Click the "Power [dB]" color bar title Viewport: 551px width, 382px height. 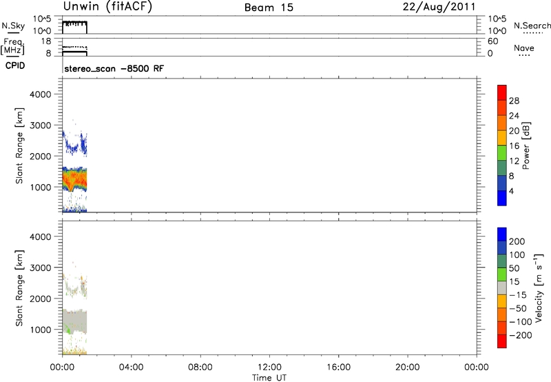526,145
